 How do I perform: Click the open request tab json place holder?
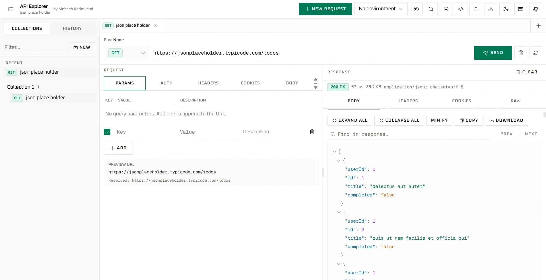131,26
